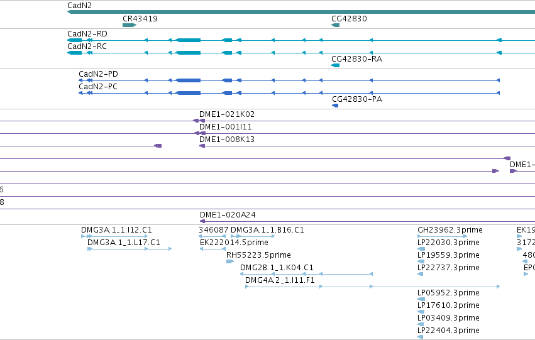This screenshot has height=340, width=535.
Task: Select the EK222014.5prime EST label
Action: click(234, 243)
